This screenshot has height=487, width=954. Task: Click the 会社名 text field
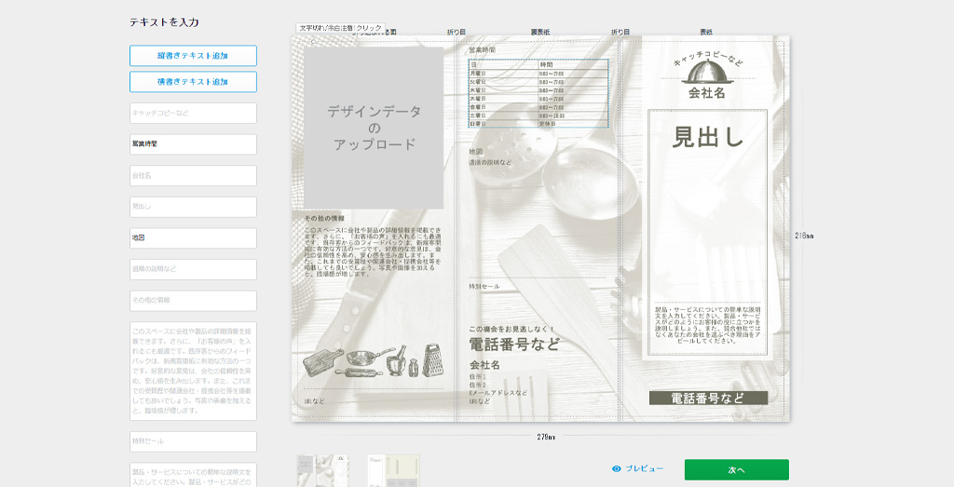[x=193, y=175]
